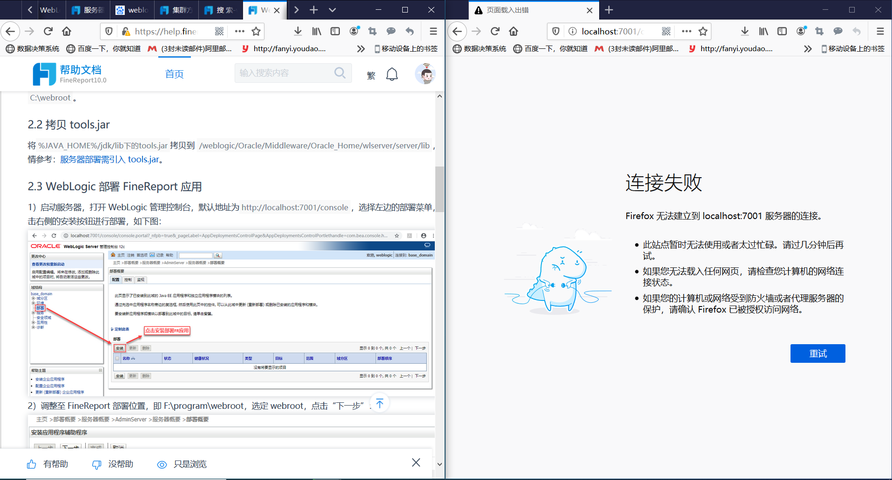Open QR code icon in left address bar

pyautogui.click(x=219, y=31)
